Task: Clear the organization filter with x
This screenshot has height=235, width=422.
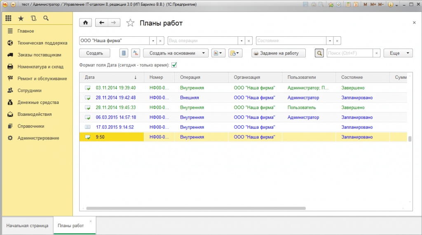Action: [x=160, y=41]
